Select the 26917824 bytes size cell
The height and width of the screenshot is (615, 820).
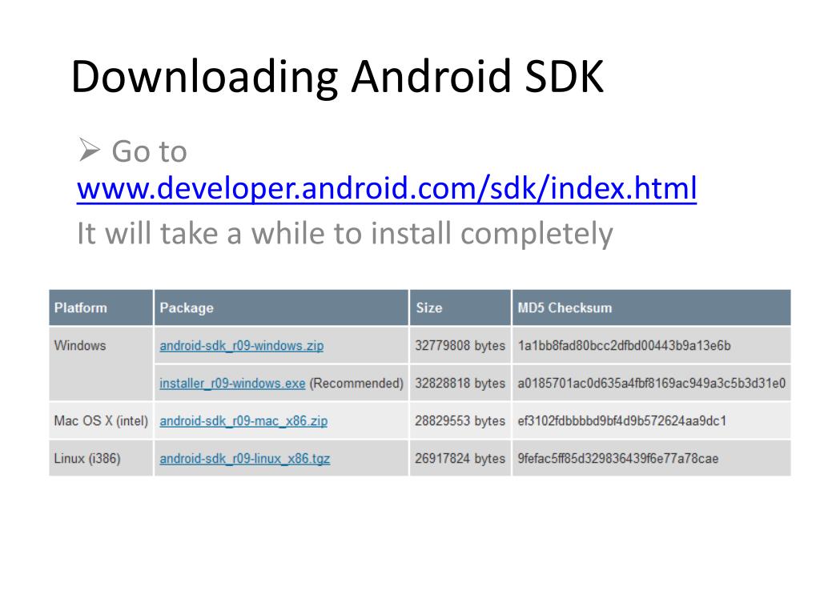coord(460,458)
